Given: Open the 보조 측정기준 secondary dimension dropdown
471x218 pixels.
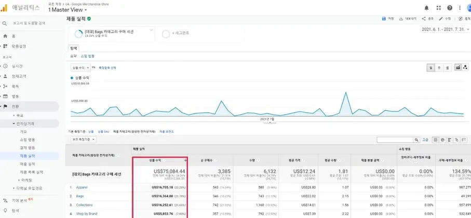Looking at the screenshot, I should pos(84,140).
